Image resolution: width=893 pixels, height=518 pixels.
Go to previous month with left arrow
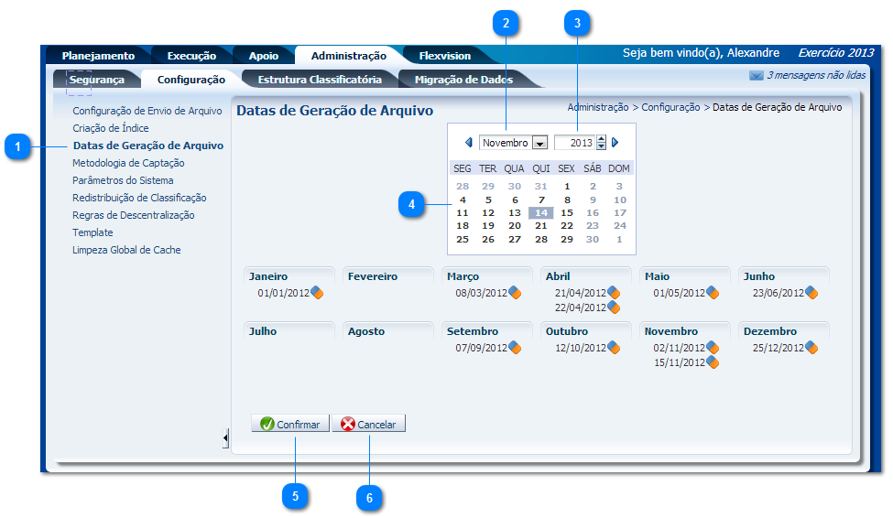click(469, 143)
